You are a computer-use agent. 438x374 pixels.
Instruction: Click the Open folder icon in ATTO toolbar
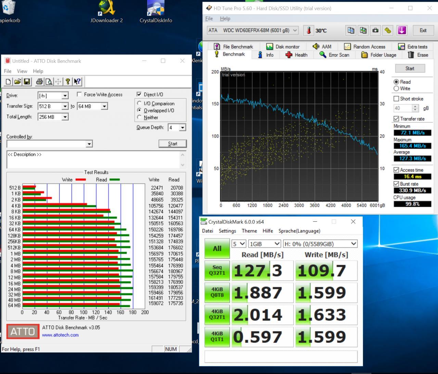(17, 81)
